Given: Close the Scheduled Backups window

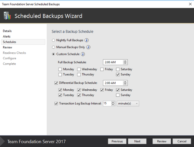Looking at the screenshot, I should point(190,4).
